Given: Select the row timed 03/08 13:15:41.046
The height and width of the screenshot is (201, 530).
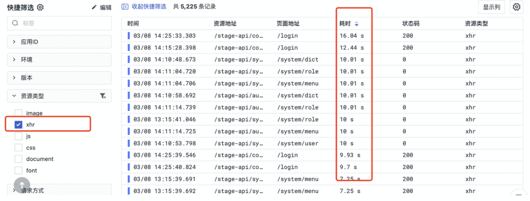Looking at the screenshot, I should 322,119.
